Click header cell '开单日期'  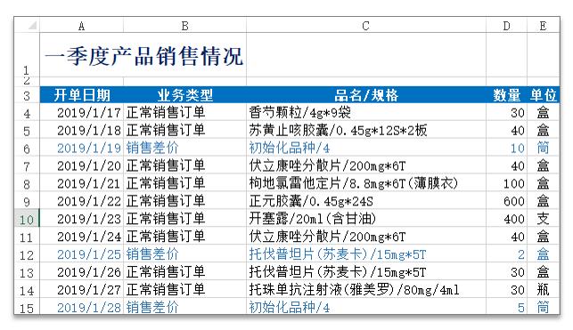click(x=82, y=95)
